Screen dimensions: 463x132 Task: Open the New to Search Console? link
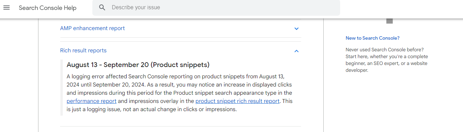tap(372, 38)
